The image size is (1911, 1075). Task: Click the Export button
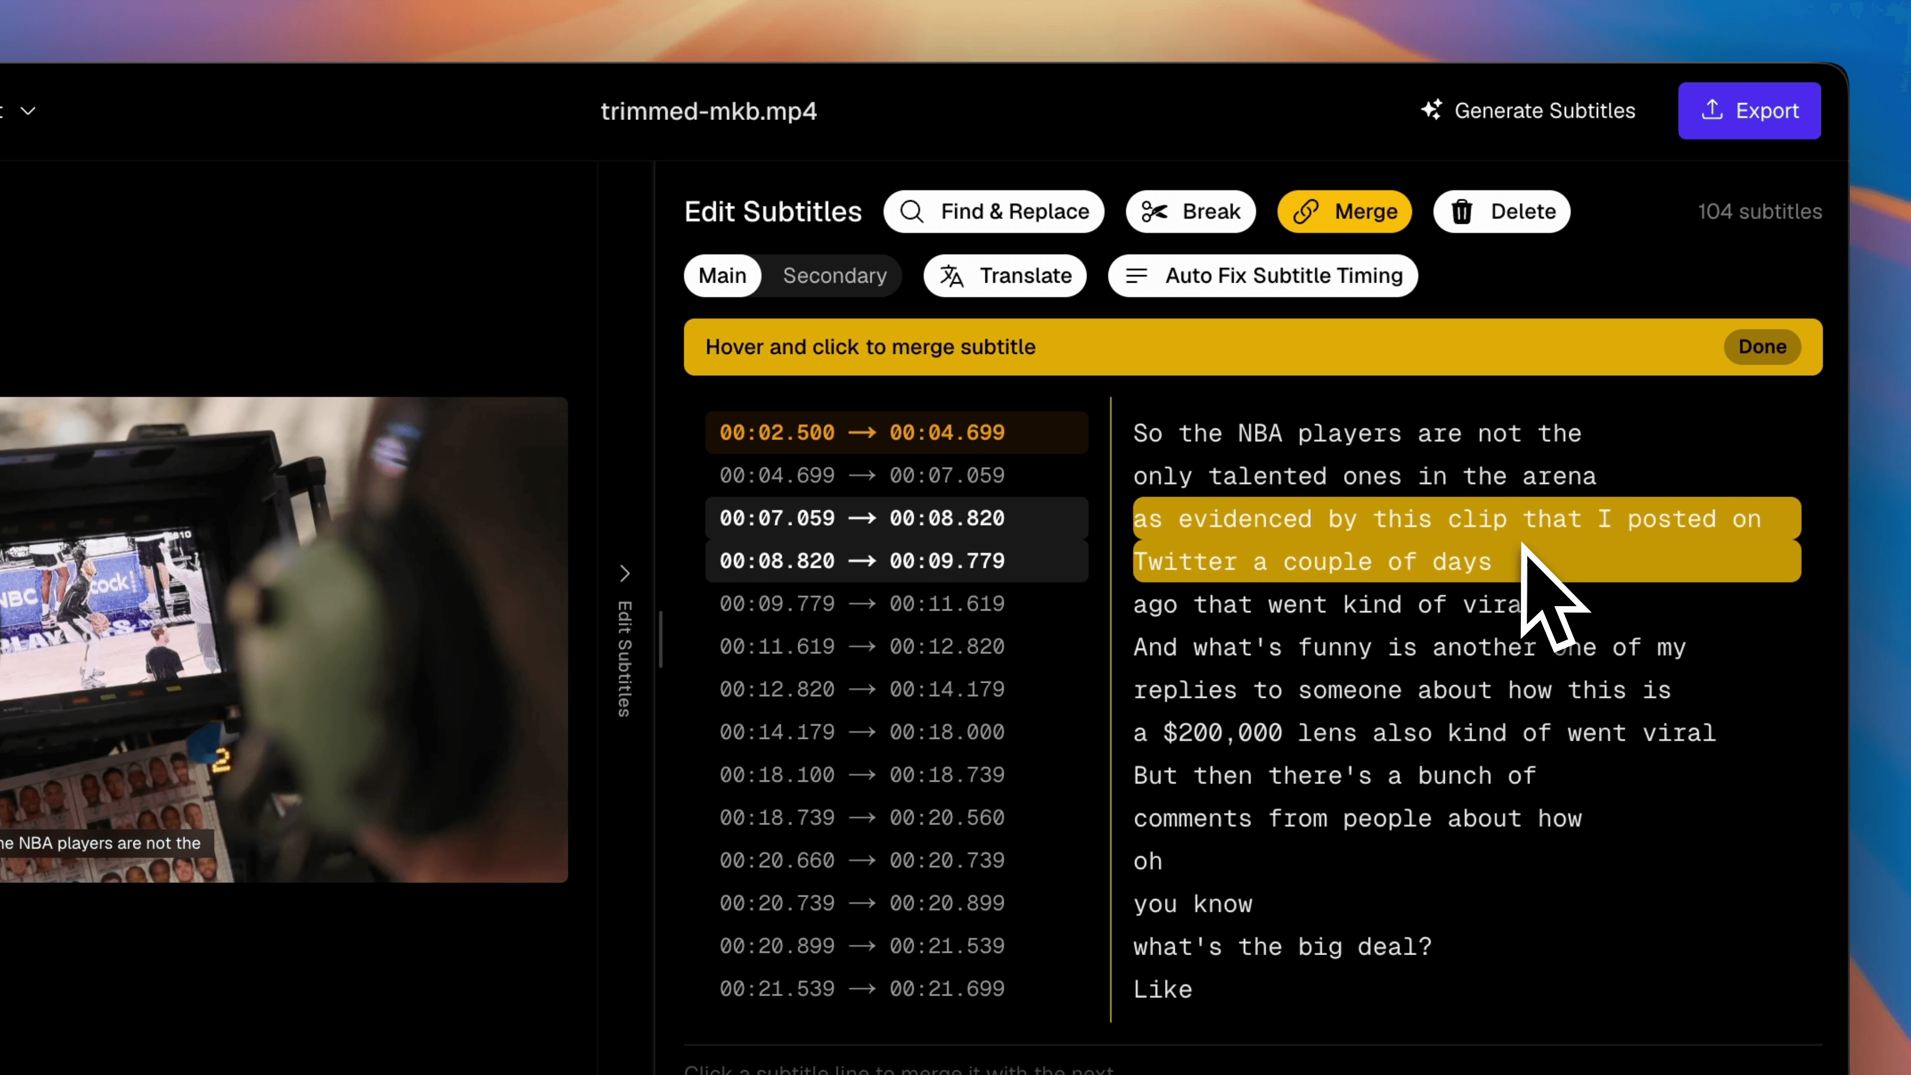[x=1749, y=110]
